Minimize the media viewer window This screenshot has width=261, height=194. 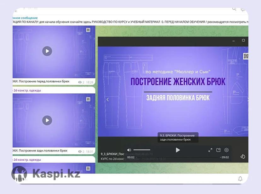[x=234, y=41]
